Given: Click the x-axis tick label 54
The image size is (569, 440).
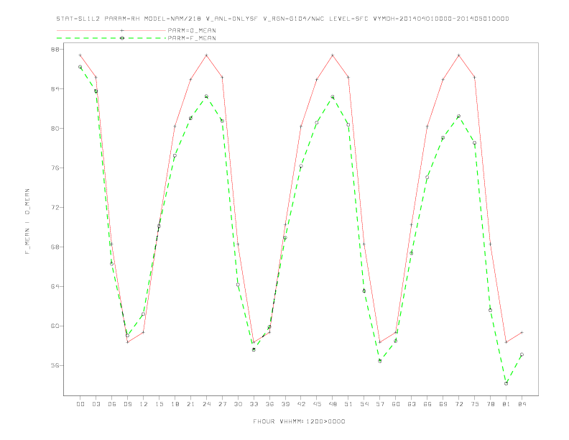Looking at the screenshot, I should (364, 404).
